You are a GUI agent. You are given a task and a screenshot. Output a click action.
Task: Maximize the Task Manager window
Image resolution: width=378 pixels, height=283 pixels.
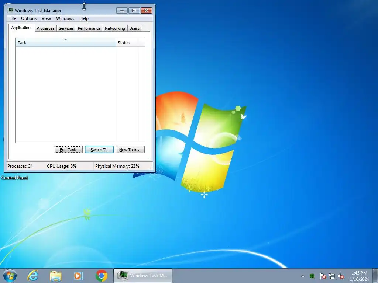pos(134,10)
